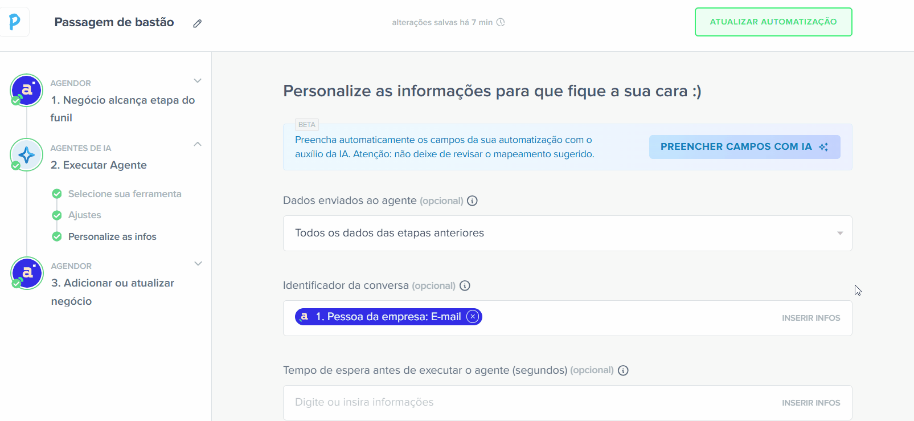Click alterações salvas há 7 min text
Image resolution: width=914 pixels, height=421 pixels.
pyautogui.click(x=442, y=22)
